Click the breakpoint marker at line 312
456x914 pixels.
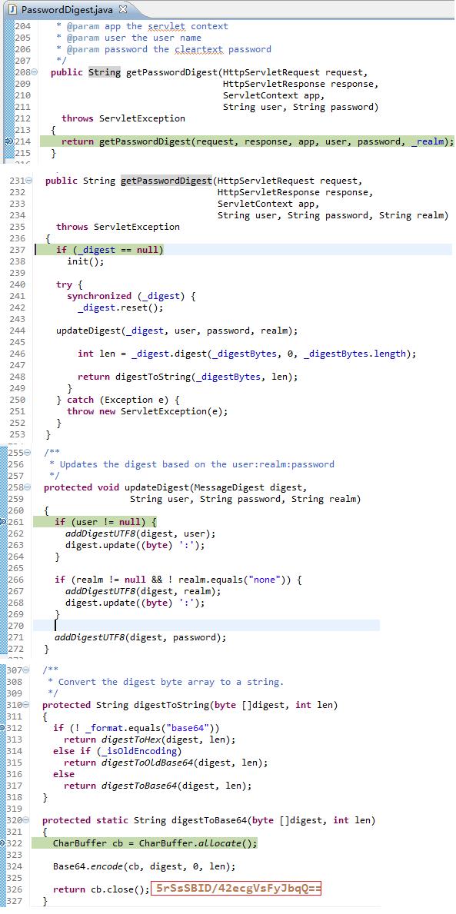[x=3, y=728]
